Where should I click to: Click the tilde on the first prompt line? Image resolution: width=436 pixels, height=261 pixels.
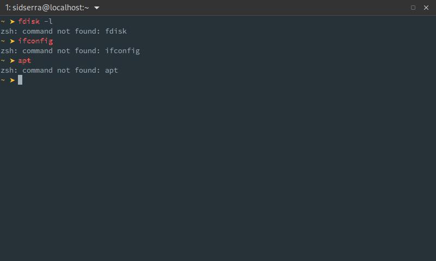(x=3, y=22)
